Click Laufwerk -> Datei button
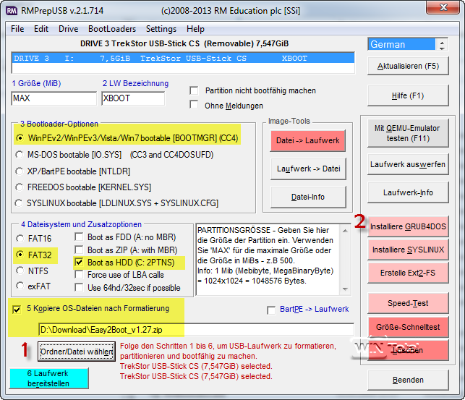 tap(308, 169)
